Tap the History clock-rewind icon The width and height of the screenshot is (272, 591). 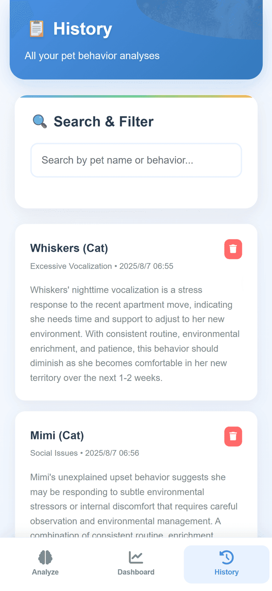[226, 556]
